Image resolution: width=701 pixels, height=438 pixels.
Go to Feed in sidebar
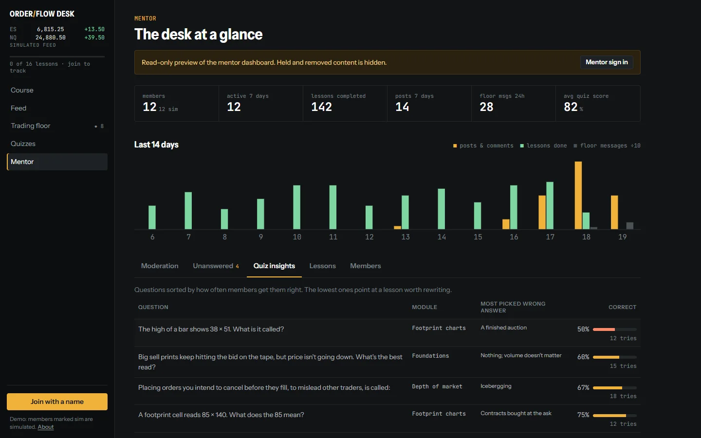(x=57, y=108)
